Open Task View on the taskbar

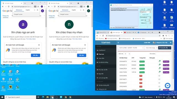[x=38, y=97]
